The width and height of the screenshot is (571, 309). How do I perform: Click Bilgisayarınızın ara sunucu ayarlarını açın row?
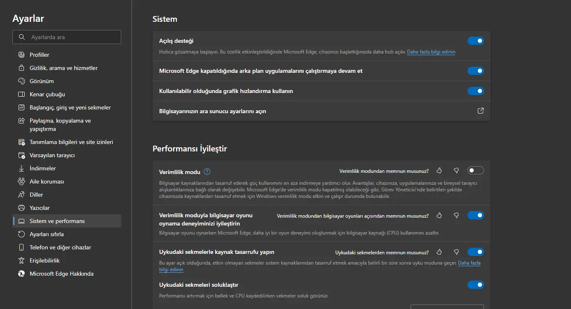(x=322, y=111)
